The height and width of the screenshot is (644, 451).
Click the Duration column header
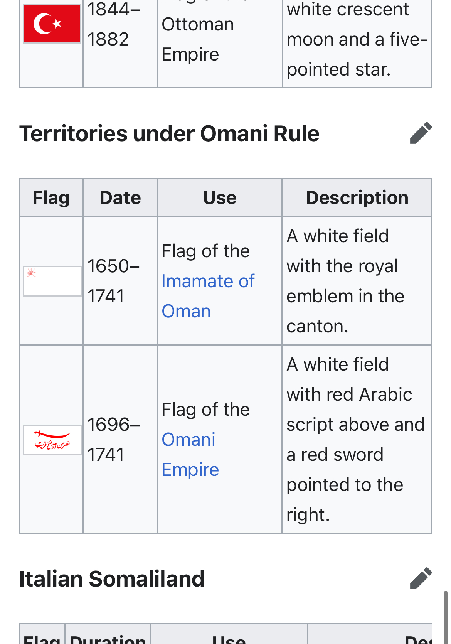[108, 638]
